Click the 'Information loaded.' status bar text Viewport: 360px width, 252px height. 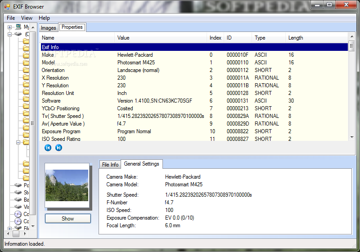click(x=25, y=244)
